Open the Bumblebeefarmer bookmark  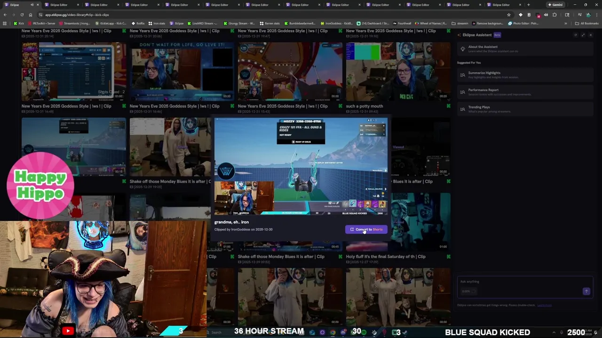click(x=300, y=23)
